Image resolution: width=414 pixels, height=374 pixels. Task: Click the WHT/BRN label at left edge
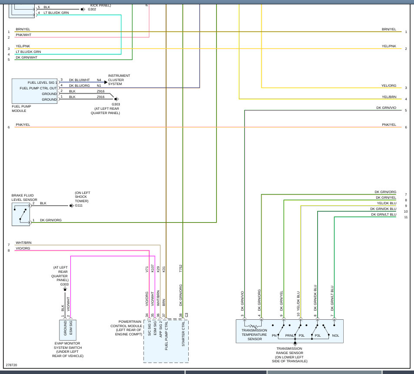point(23,243)
